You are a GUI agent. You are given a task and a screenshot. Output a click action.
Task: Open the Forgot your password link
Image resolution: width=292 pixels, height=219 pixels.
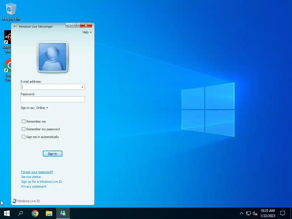tap(37, 172)
